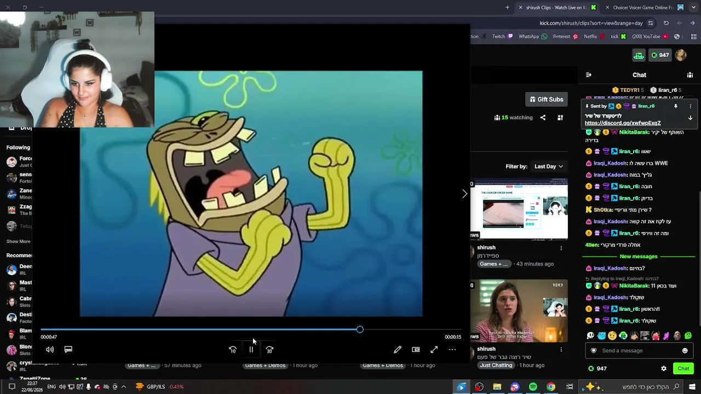Screen dimensions: 701x394
Task: Open options menu for the Just Chatting clip
Action: [561, 350]
